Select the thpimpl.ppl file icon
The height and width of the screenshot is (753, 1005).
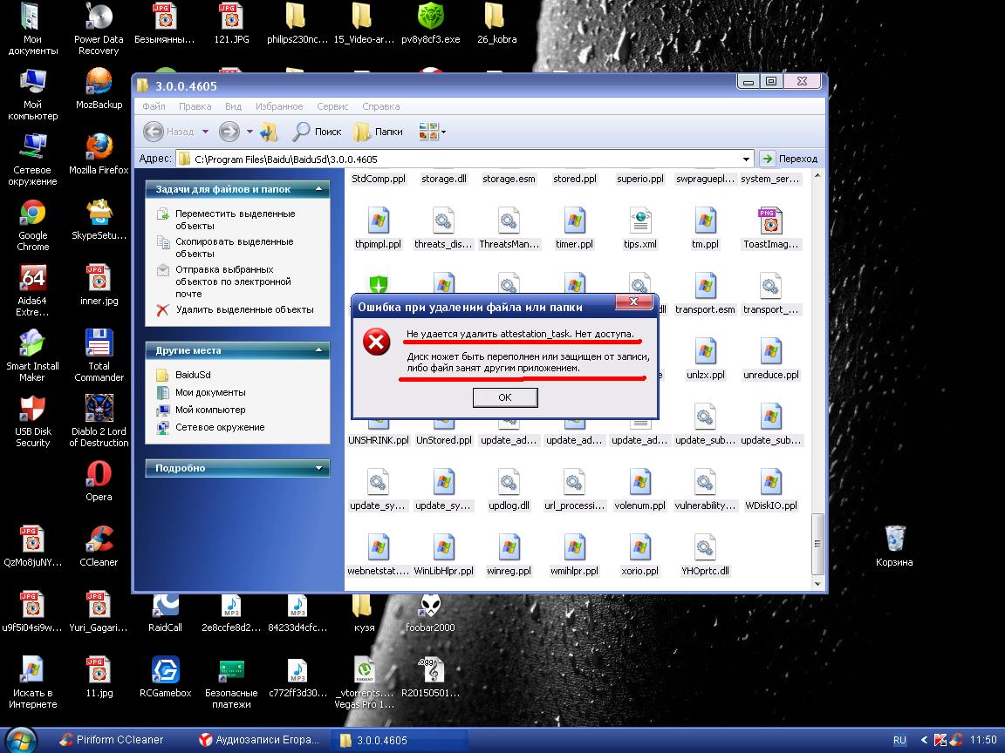[x=378, y=220]
